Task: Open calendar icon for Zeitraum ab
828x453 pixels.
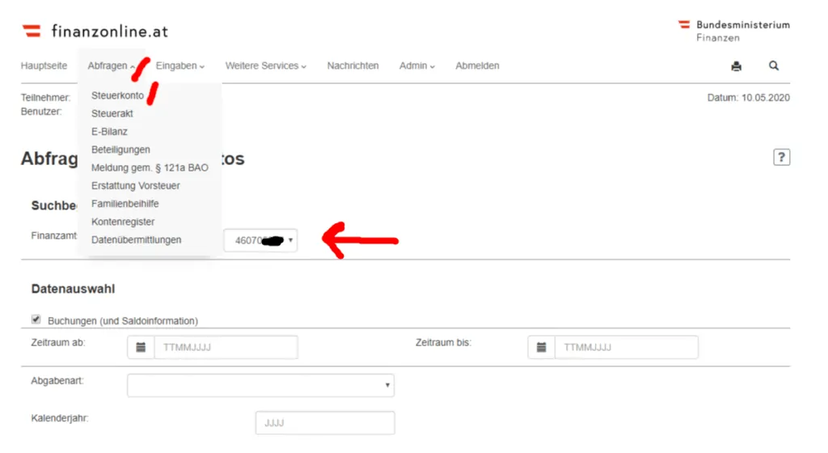Action: (141, 347)
